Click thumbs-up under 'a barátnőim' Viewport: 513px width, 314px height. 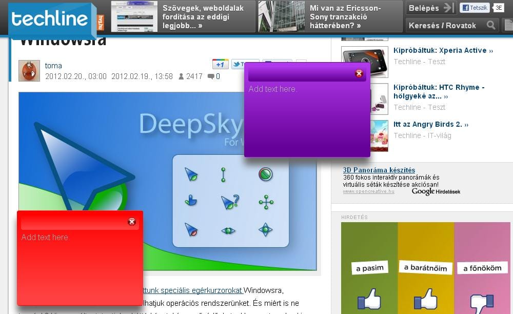click(x=426, y=299)
